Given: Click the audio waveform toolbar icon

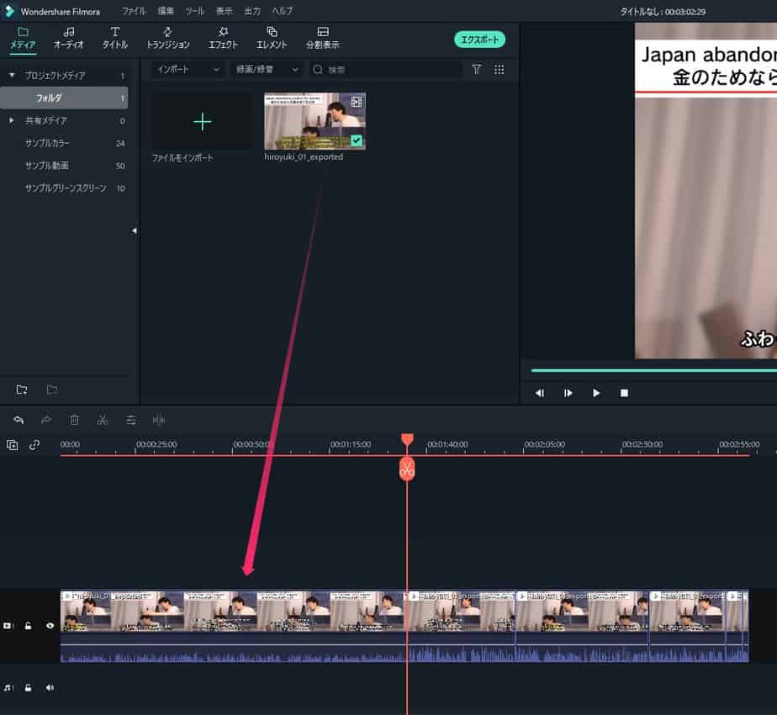Looking at the screenshot, I should (x=159, y=420).
